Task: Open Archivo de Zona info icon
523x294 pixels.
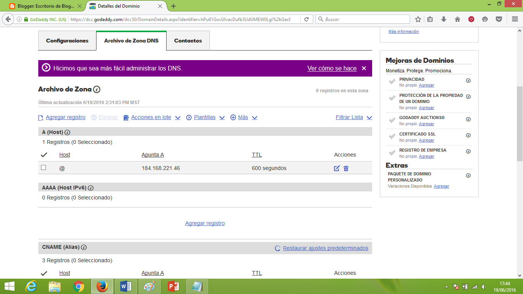Action: point(97,90)
